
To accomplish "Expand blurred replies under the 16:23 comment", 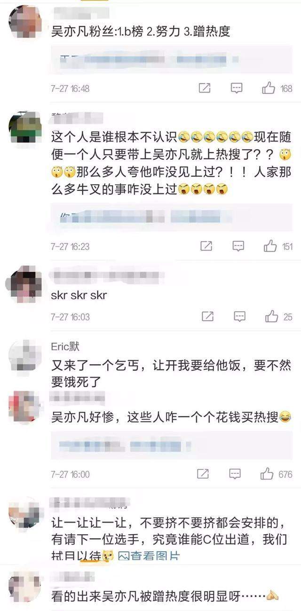I will click(171, 218).
